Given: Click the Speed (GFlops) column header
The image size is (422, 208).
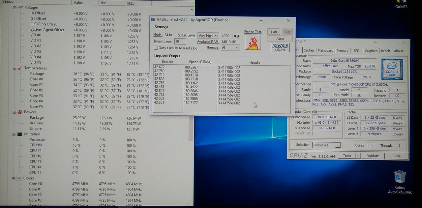Looking at the screenshot, I should [x=200, y=62].
